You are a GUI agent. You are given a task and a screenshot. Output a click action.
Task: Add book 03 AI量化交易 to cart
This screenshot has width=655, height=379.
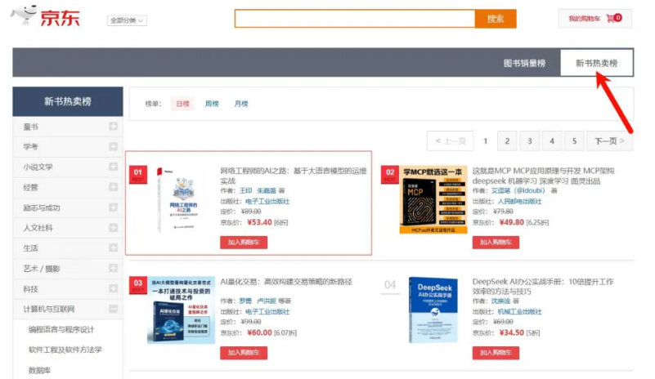point(244,353)
